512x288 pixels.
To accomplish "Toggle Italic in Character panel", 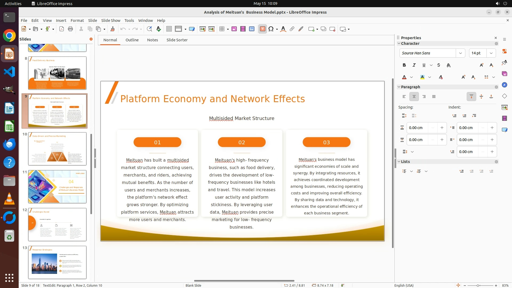I will pyautogui.click(x=414, y=65).
